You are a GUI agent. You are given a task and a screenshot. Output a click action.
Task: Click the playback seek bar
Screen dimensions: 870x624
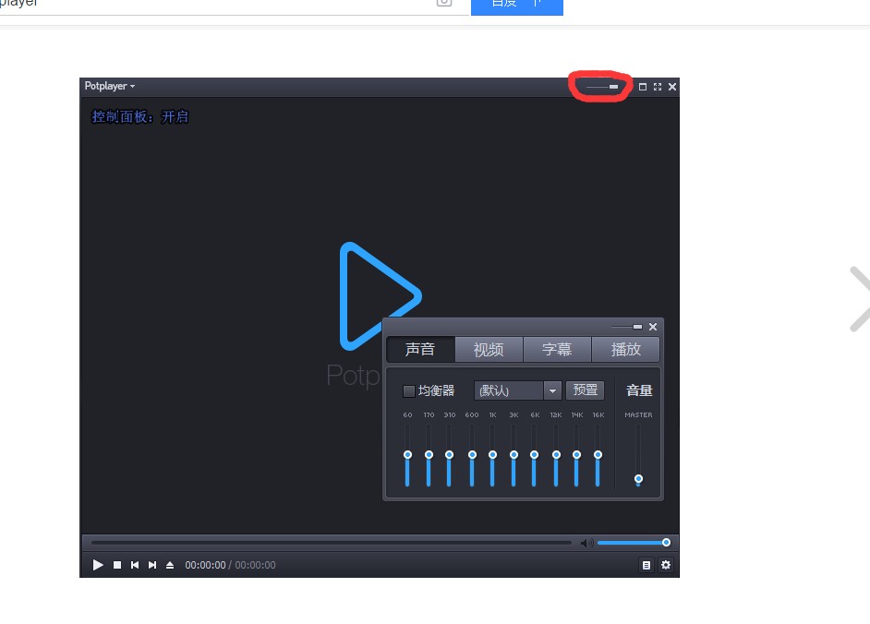[x=331, y=543]
